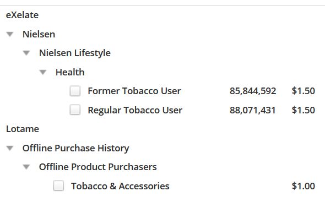Click the Tobacco & Accessories label
Viewport: 325px width, 213px height.
click(x=120, y=186)
